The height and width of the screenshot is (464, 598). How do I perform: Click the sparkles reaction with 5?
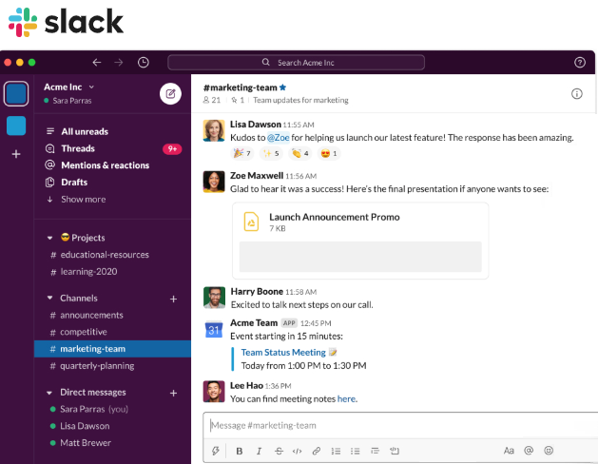pos(271,153)
